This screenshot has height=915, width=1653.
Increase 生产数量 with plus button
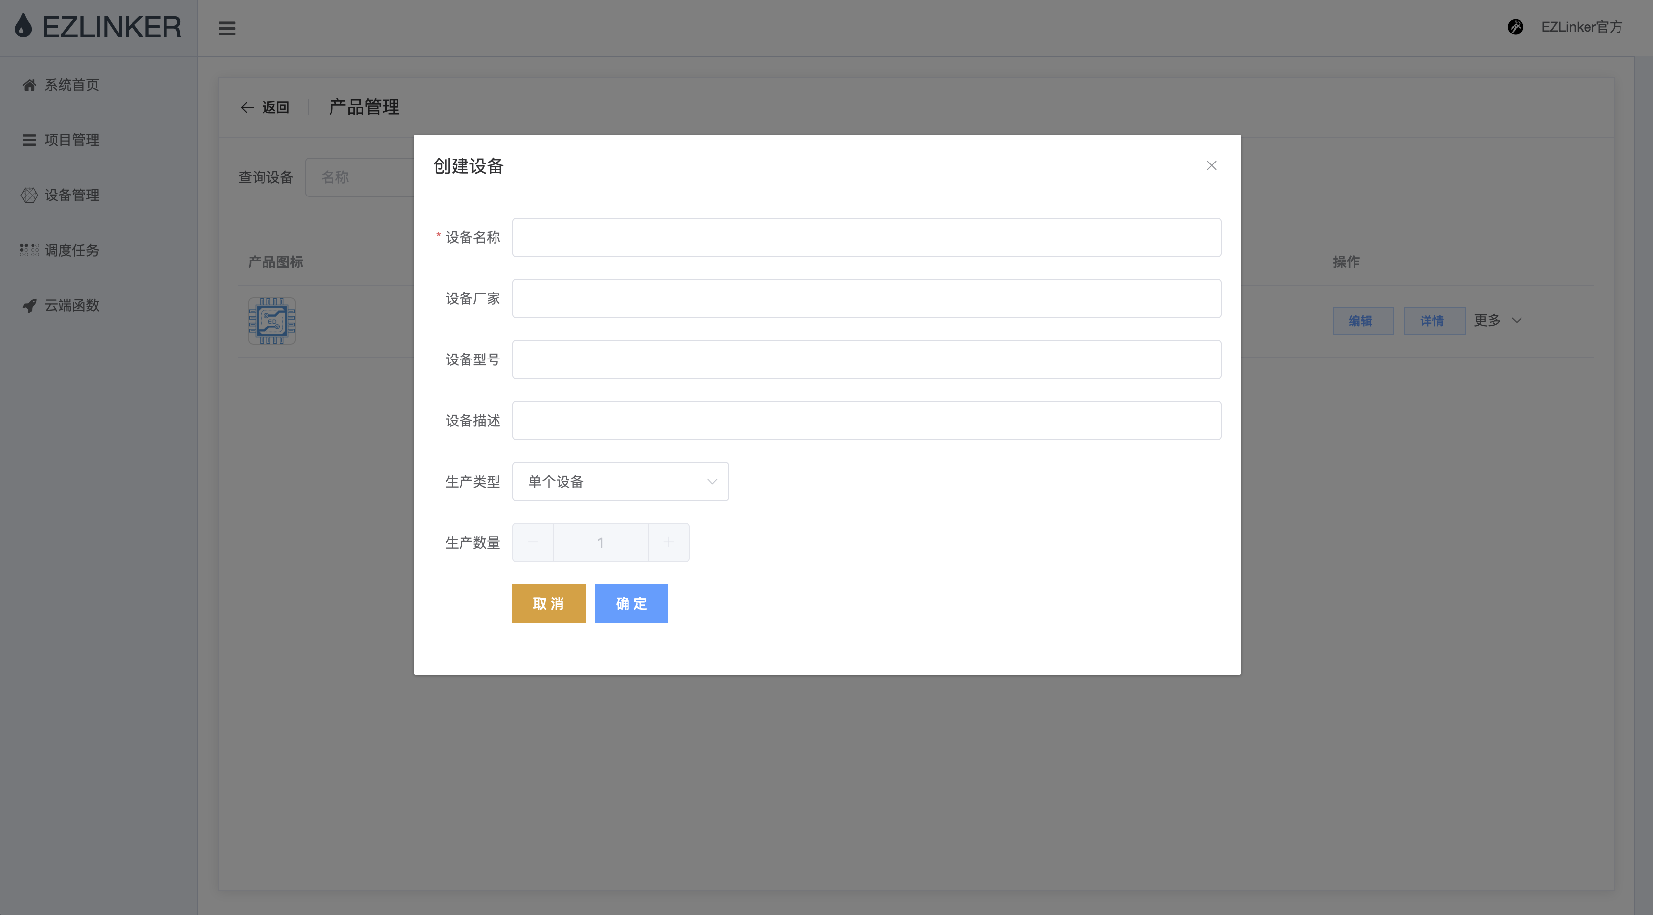tap(668, 542)
